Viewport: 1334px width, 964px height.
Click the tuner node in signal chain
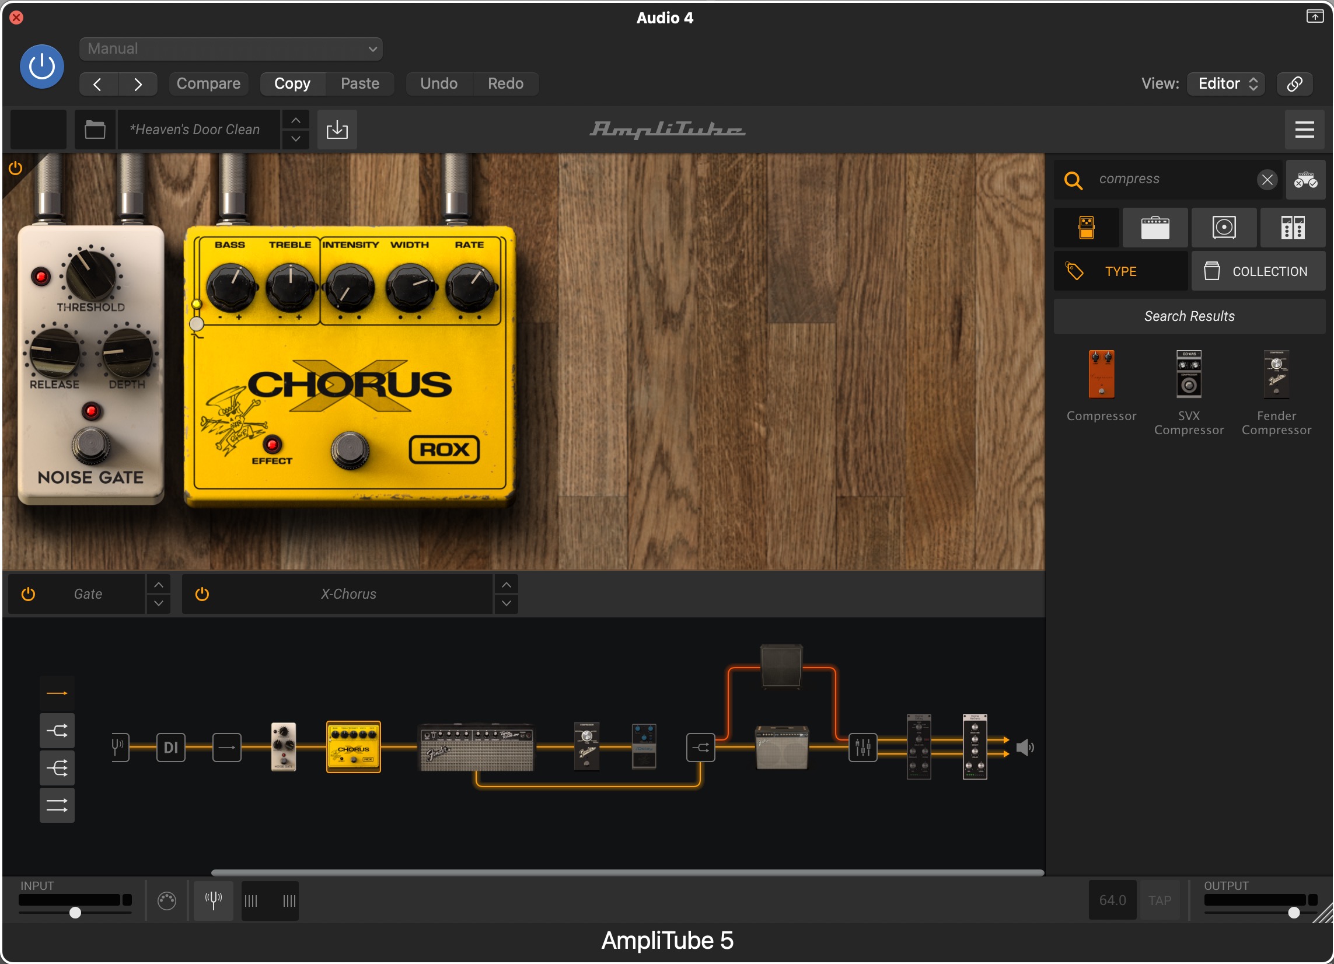tap(120, 748)
